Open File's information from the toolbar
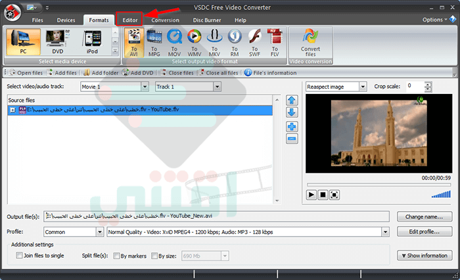Viewport: 460px width, 280px height. pos(271,73)
